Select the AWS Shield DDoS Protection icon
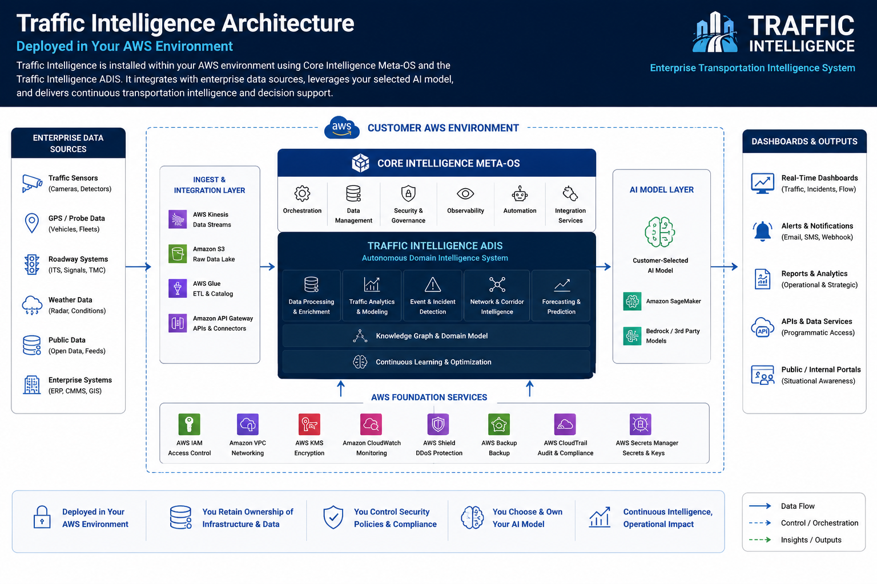 (438, 424)
